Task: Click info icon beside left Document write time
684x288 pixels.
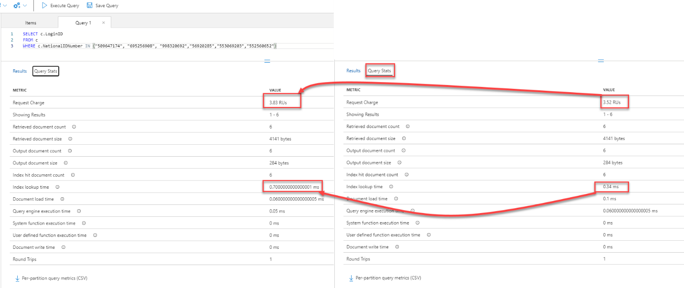Action: click(63, 247)
